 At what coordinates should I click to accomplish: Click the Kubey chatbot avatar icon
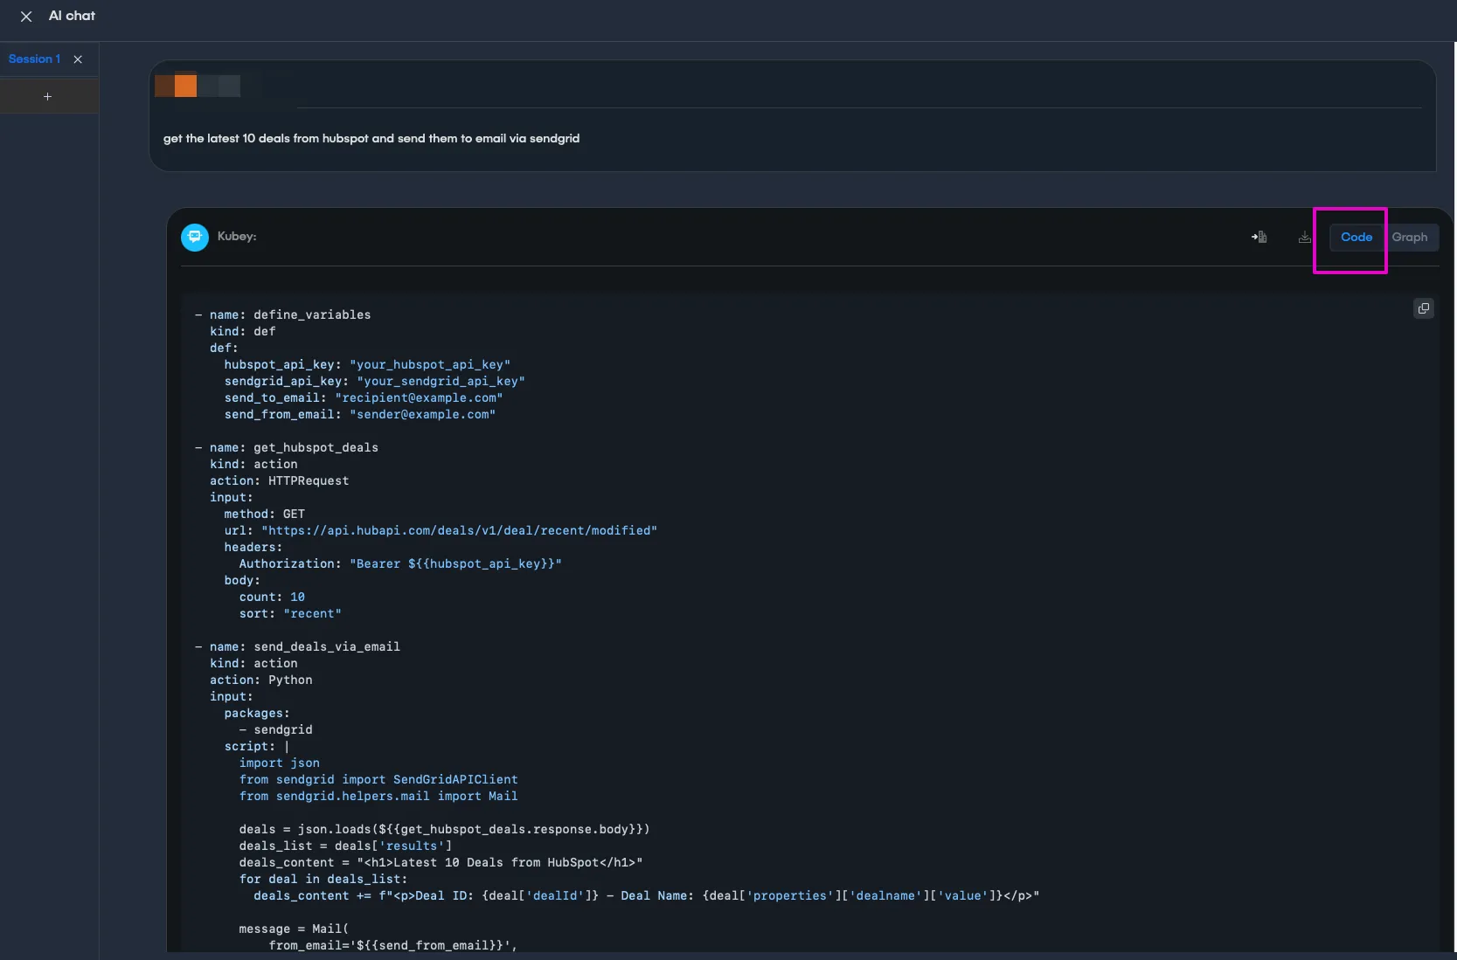[x=195, y=237]
